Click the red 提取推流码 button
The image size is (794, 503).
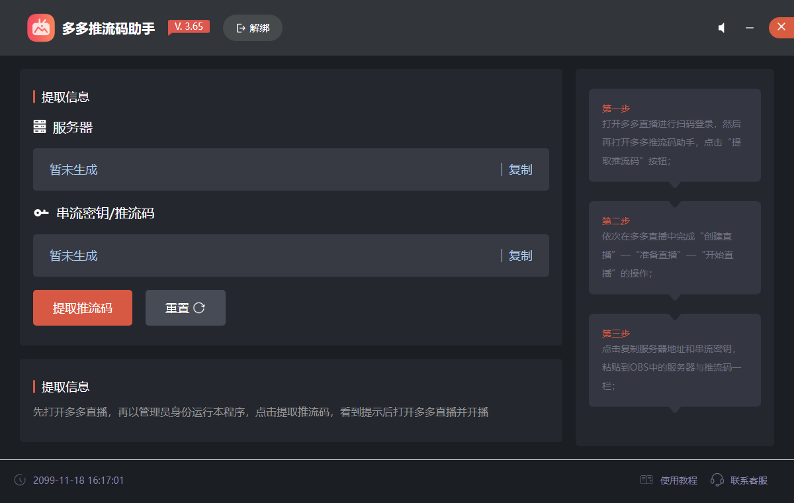pos(83,308)
